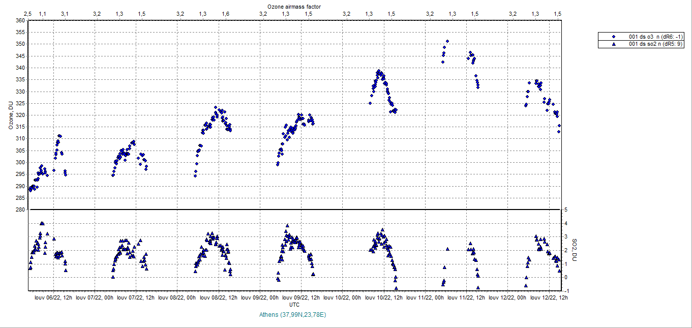Click the -1 tick on the SO2 axis

[x=566, y=291]
